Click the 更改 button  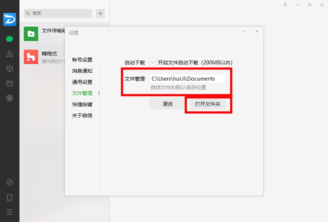pyautogui.click(x=168, y=104)
